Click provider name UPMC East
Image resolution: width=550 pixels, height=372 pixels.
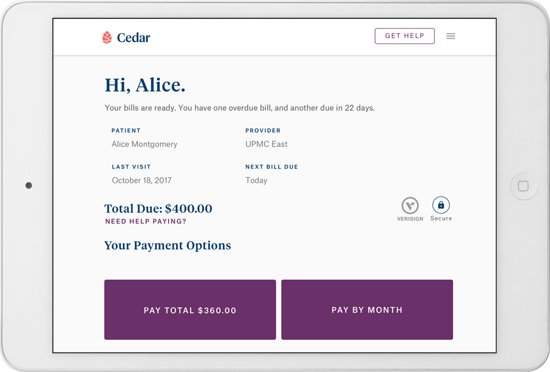coord(266,144)
